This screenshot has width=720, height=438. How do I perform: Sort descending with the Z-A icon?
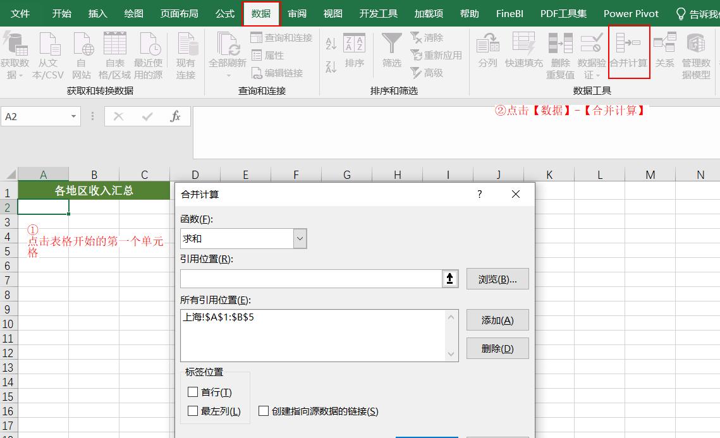pyautogui.click(x=331, y=67)
